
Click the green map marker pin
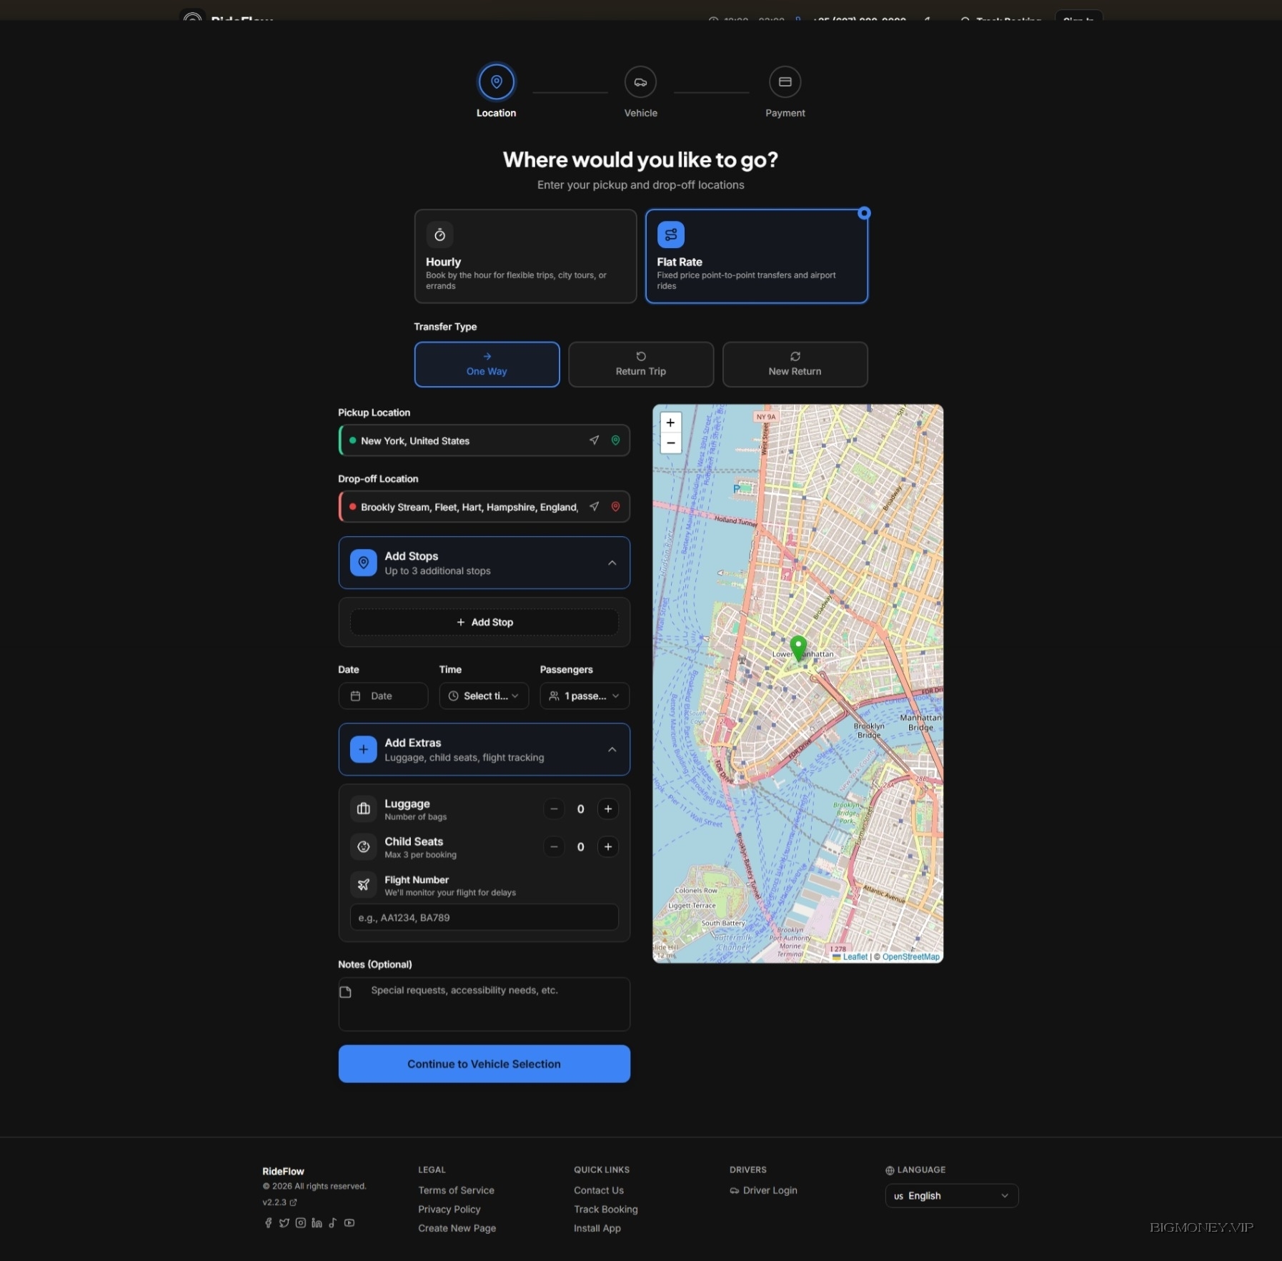click(x=798, y=647)
